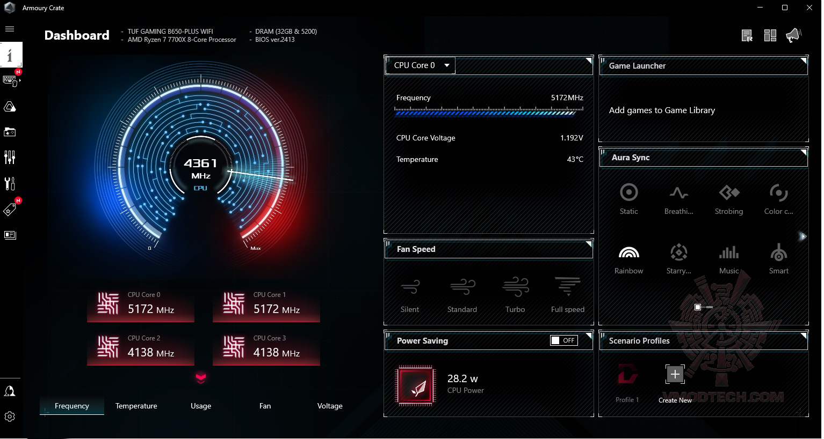824x439 pixels.
Task: Click the CPU Core frequency progress bar
Action: tap(489, 111)
